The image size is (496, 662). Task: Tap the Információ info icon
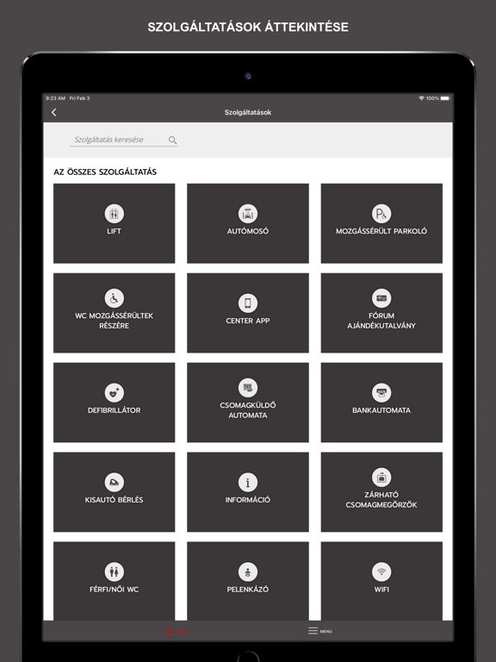click(248, 482)
